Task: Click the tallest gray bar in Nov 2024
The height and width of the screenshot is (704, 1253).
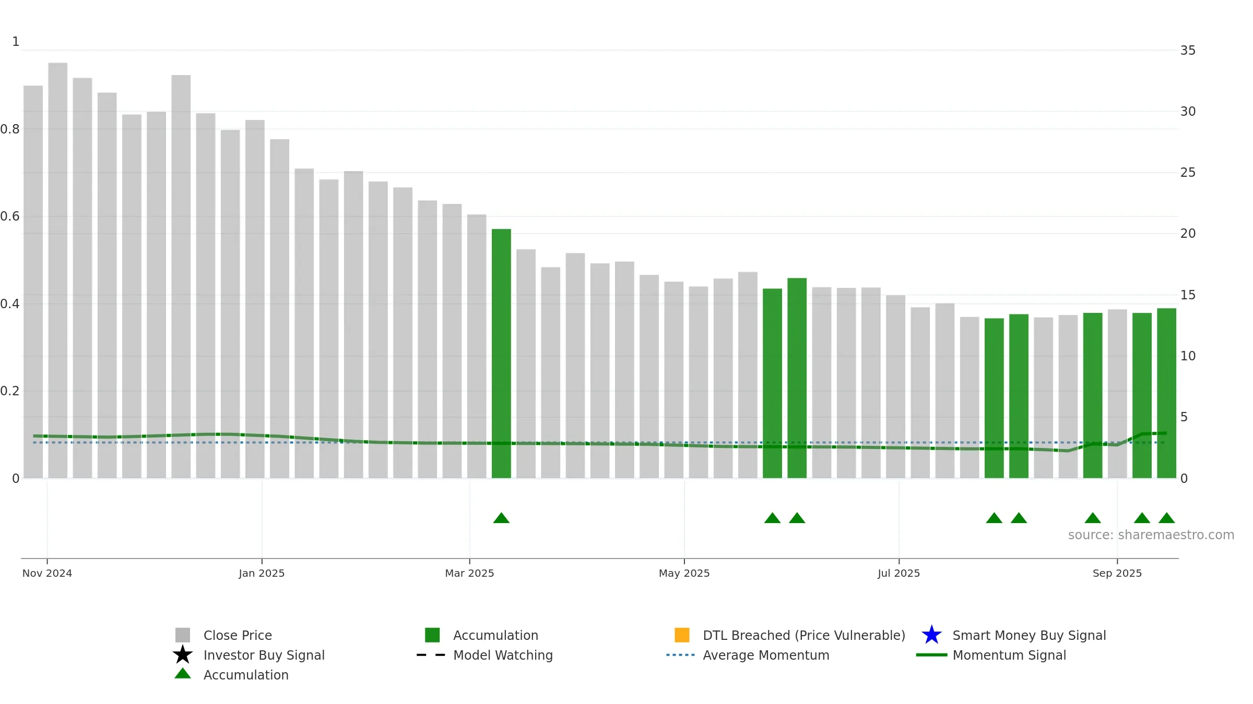Action: [x=58, y=271]
